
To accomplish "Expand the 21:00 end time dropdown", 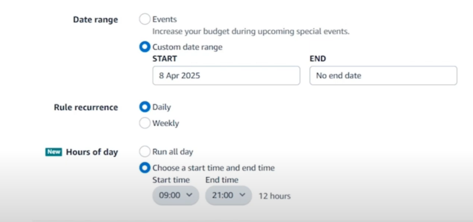I will coord(228,195).
